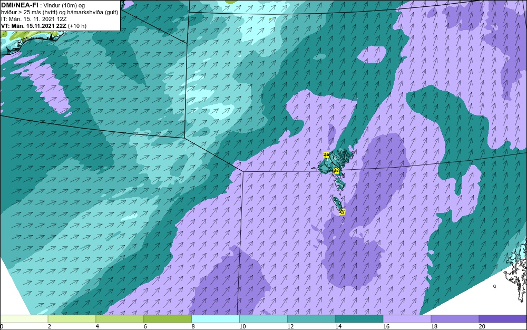Click the 'Vindur (10m) og' text
This screenshot has height=330, width=527.
pos(64,5)
